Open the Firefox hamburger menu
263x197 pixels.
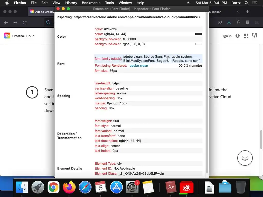(257, 22)
